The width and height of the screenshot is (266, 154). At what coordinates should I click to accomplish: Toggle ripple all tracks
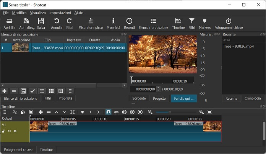click(132, 112)
